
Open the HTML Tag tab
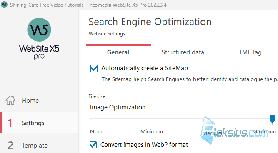point(248,52)
